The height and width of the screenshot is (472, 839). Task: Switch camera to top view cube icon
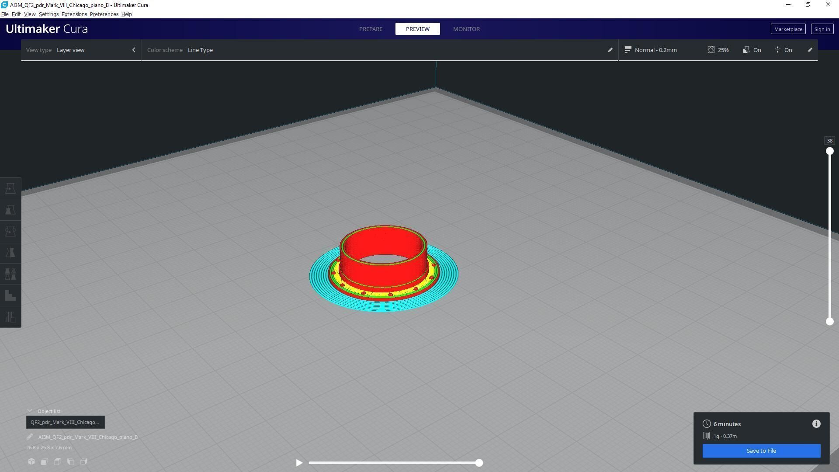pos(58,462)
